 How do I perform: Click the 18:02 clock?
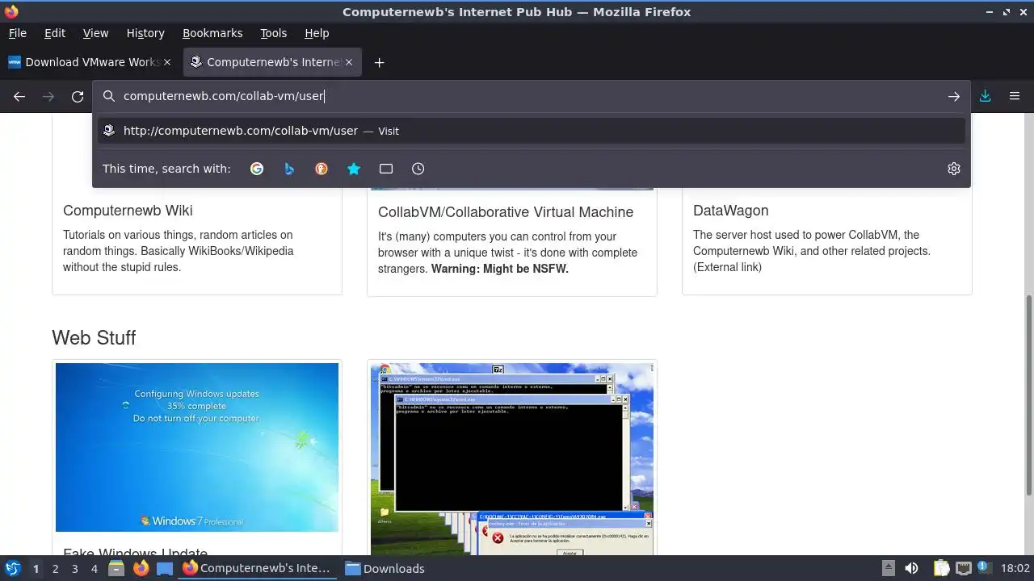pyautogui.click(x=1015, y=569)
